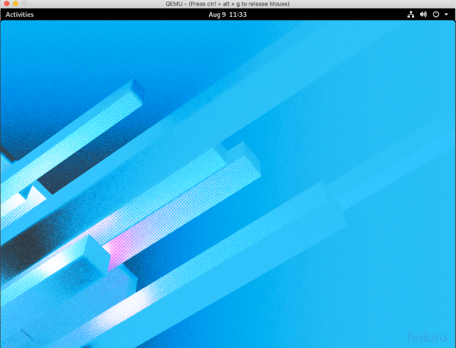Image resolution: width=456 pixels, height=348 pixels.
Task: Click the fedora logo watermark
Action: [x=428, y=335]
